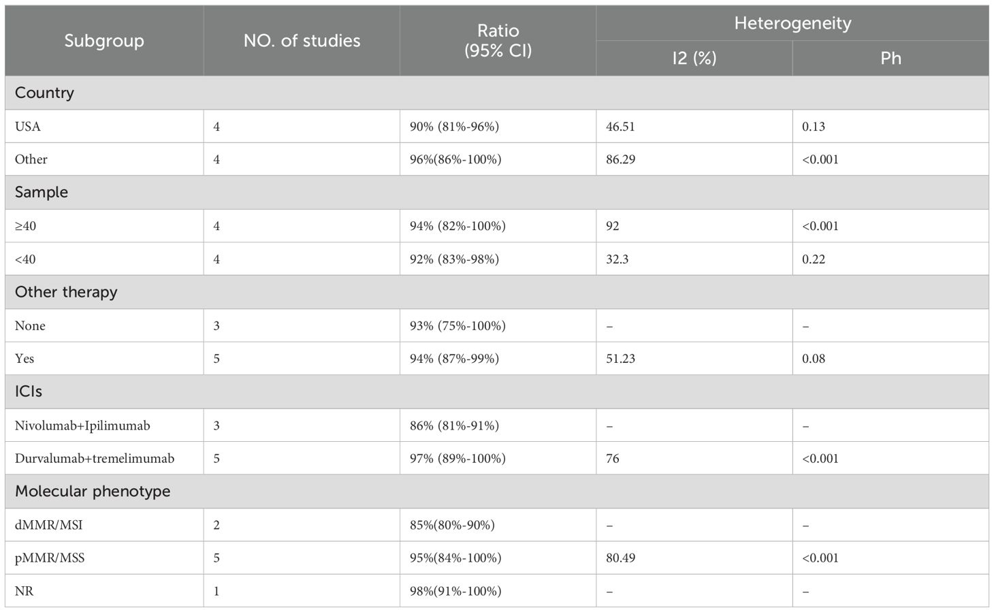This screenshot has width=994, height=612.
Task: Click the Durvalumab+tremelimumab cell
Action: click(104, 458)
